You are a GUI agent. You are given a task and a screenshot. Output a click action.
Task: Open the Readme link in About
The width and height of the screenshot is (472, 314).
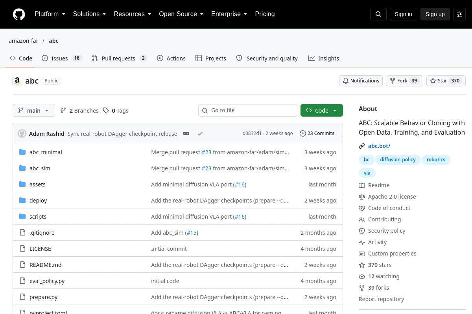click(374, 185)
